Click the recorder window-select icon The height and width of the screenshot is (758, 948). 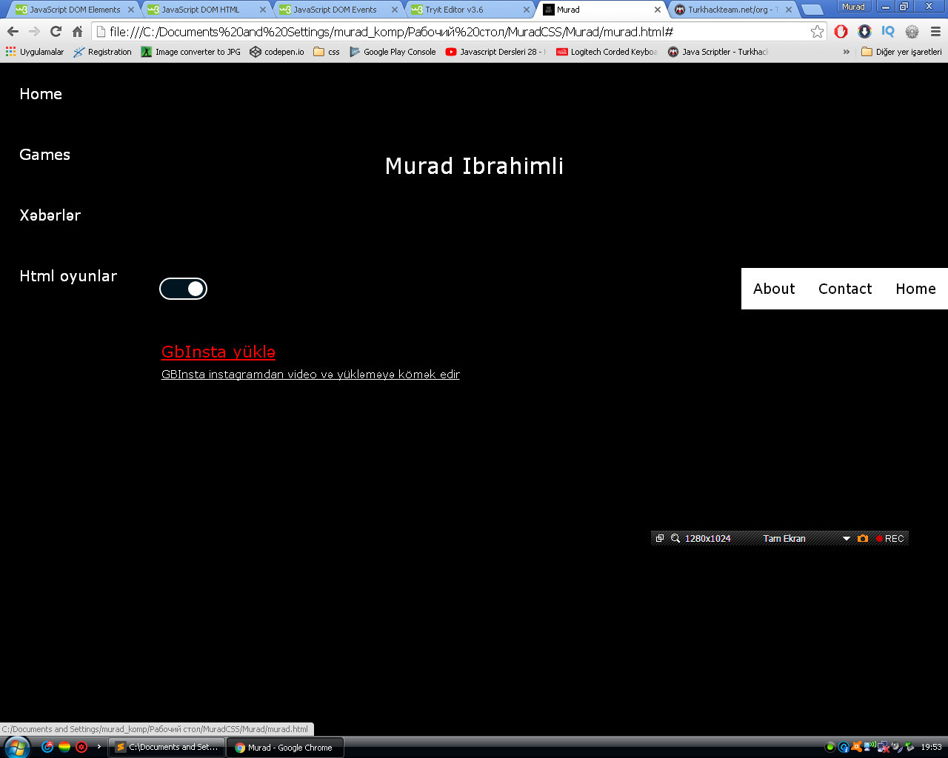[660, 538]
